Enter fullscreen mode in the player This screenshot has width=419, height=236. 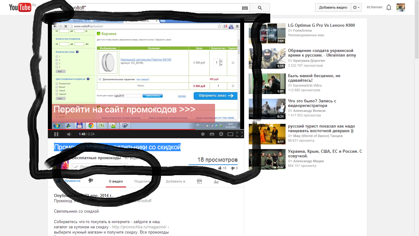click(x=240, y=134)
